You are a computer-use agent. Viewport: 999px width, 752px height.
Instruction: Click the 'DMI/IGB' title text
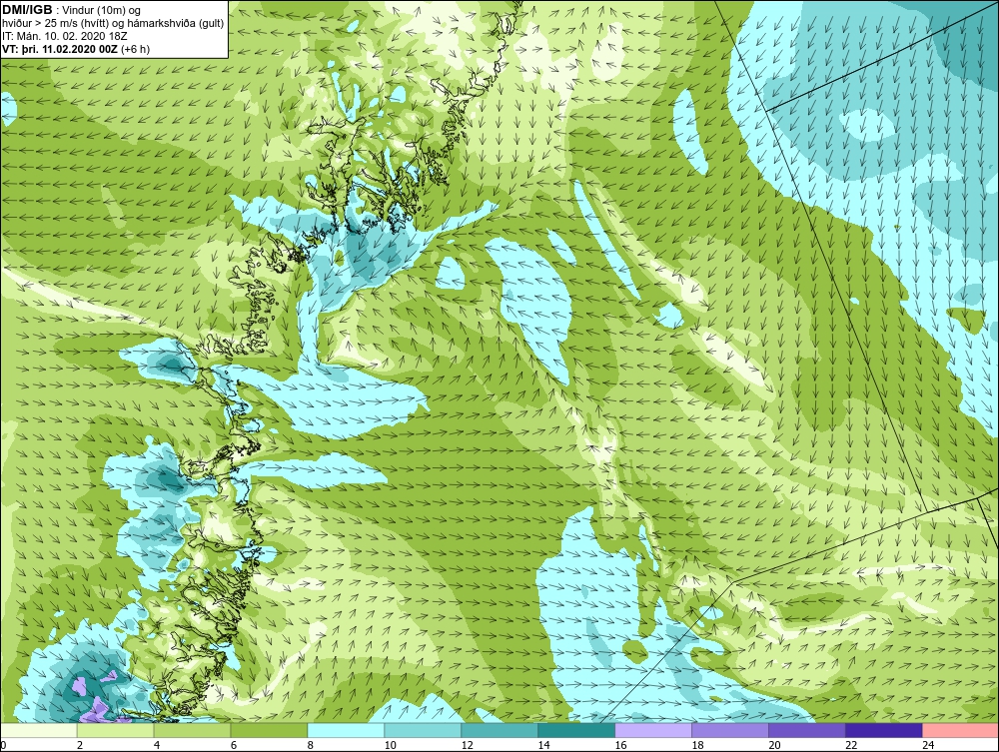coord(27,10)
